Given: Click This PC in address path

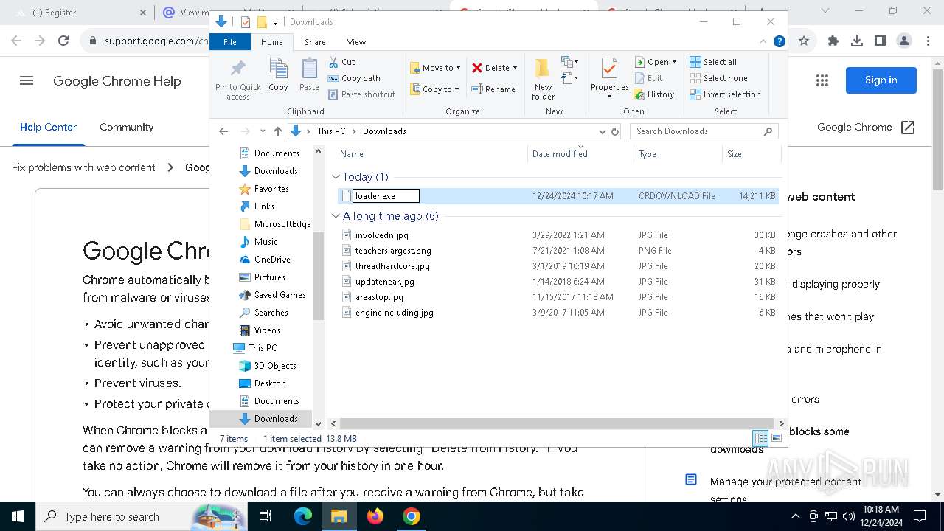Looking at the screenshot, I should (331, 131).
